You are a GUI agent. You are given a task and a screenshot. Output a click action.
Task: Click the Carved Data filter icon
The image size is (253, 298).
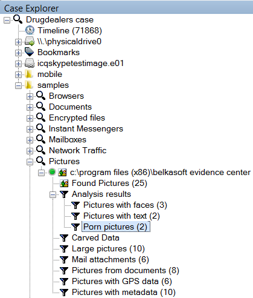point(64,237)
